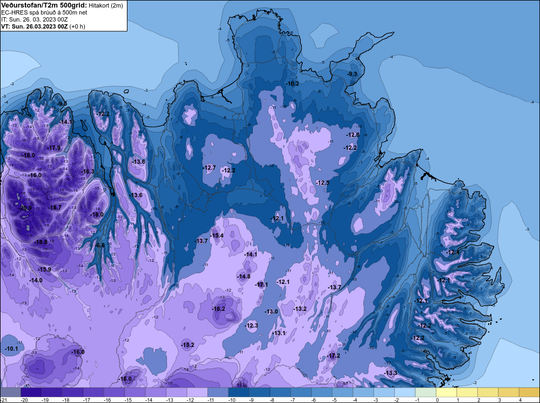The image size is (540, 403).
Task: Click the -14.8 temperature label
Action: click(244, 276)
